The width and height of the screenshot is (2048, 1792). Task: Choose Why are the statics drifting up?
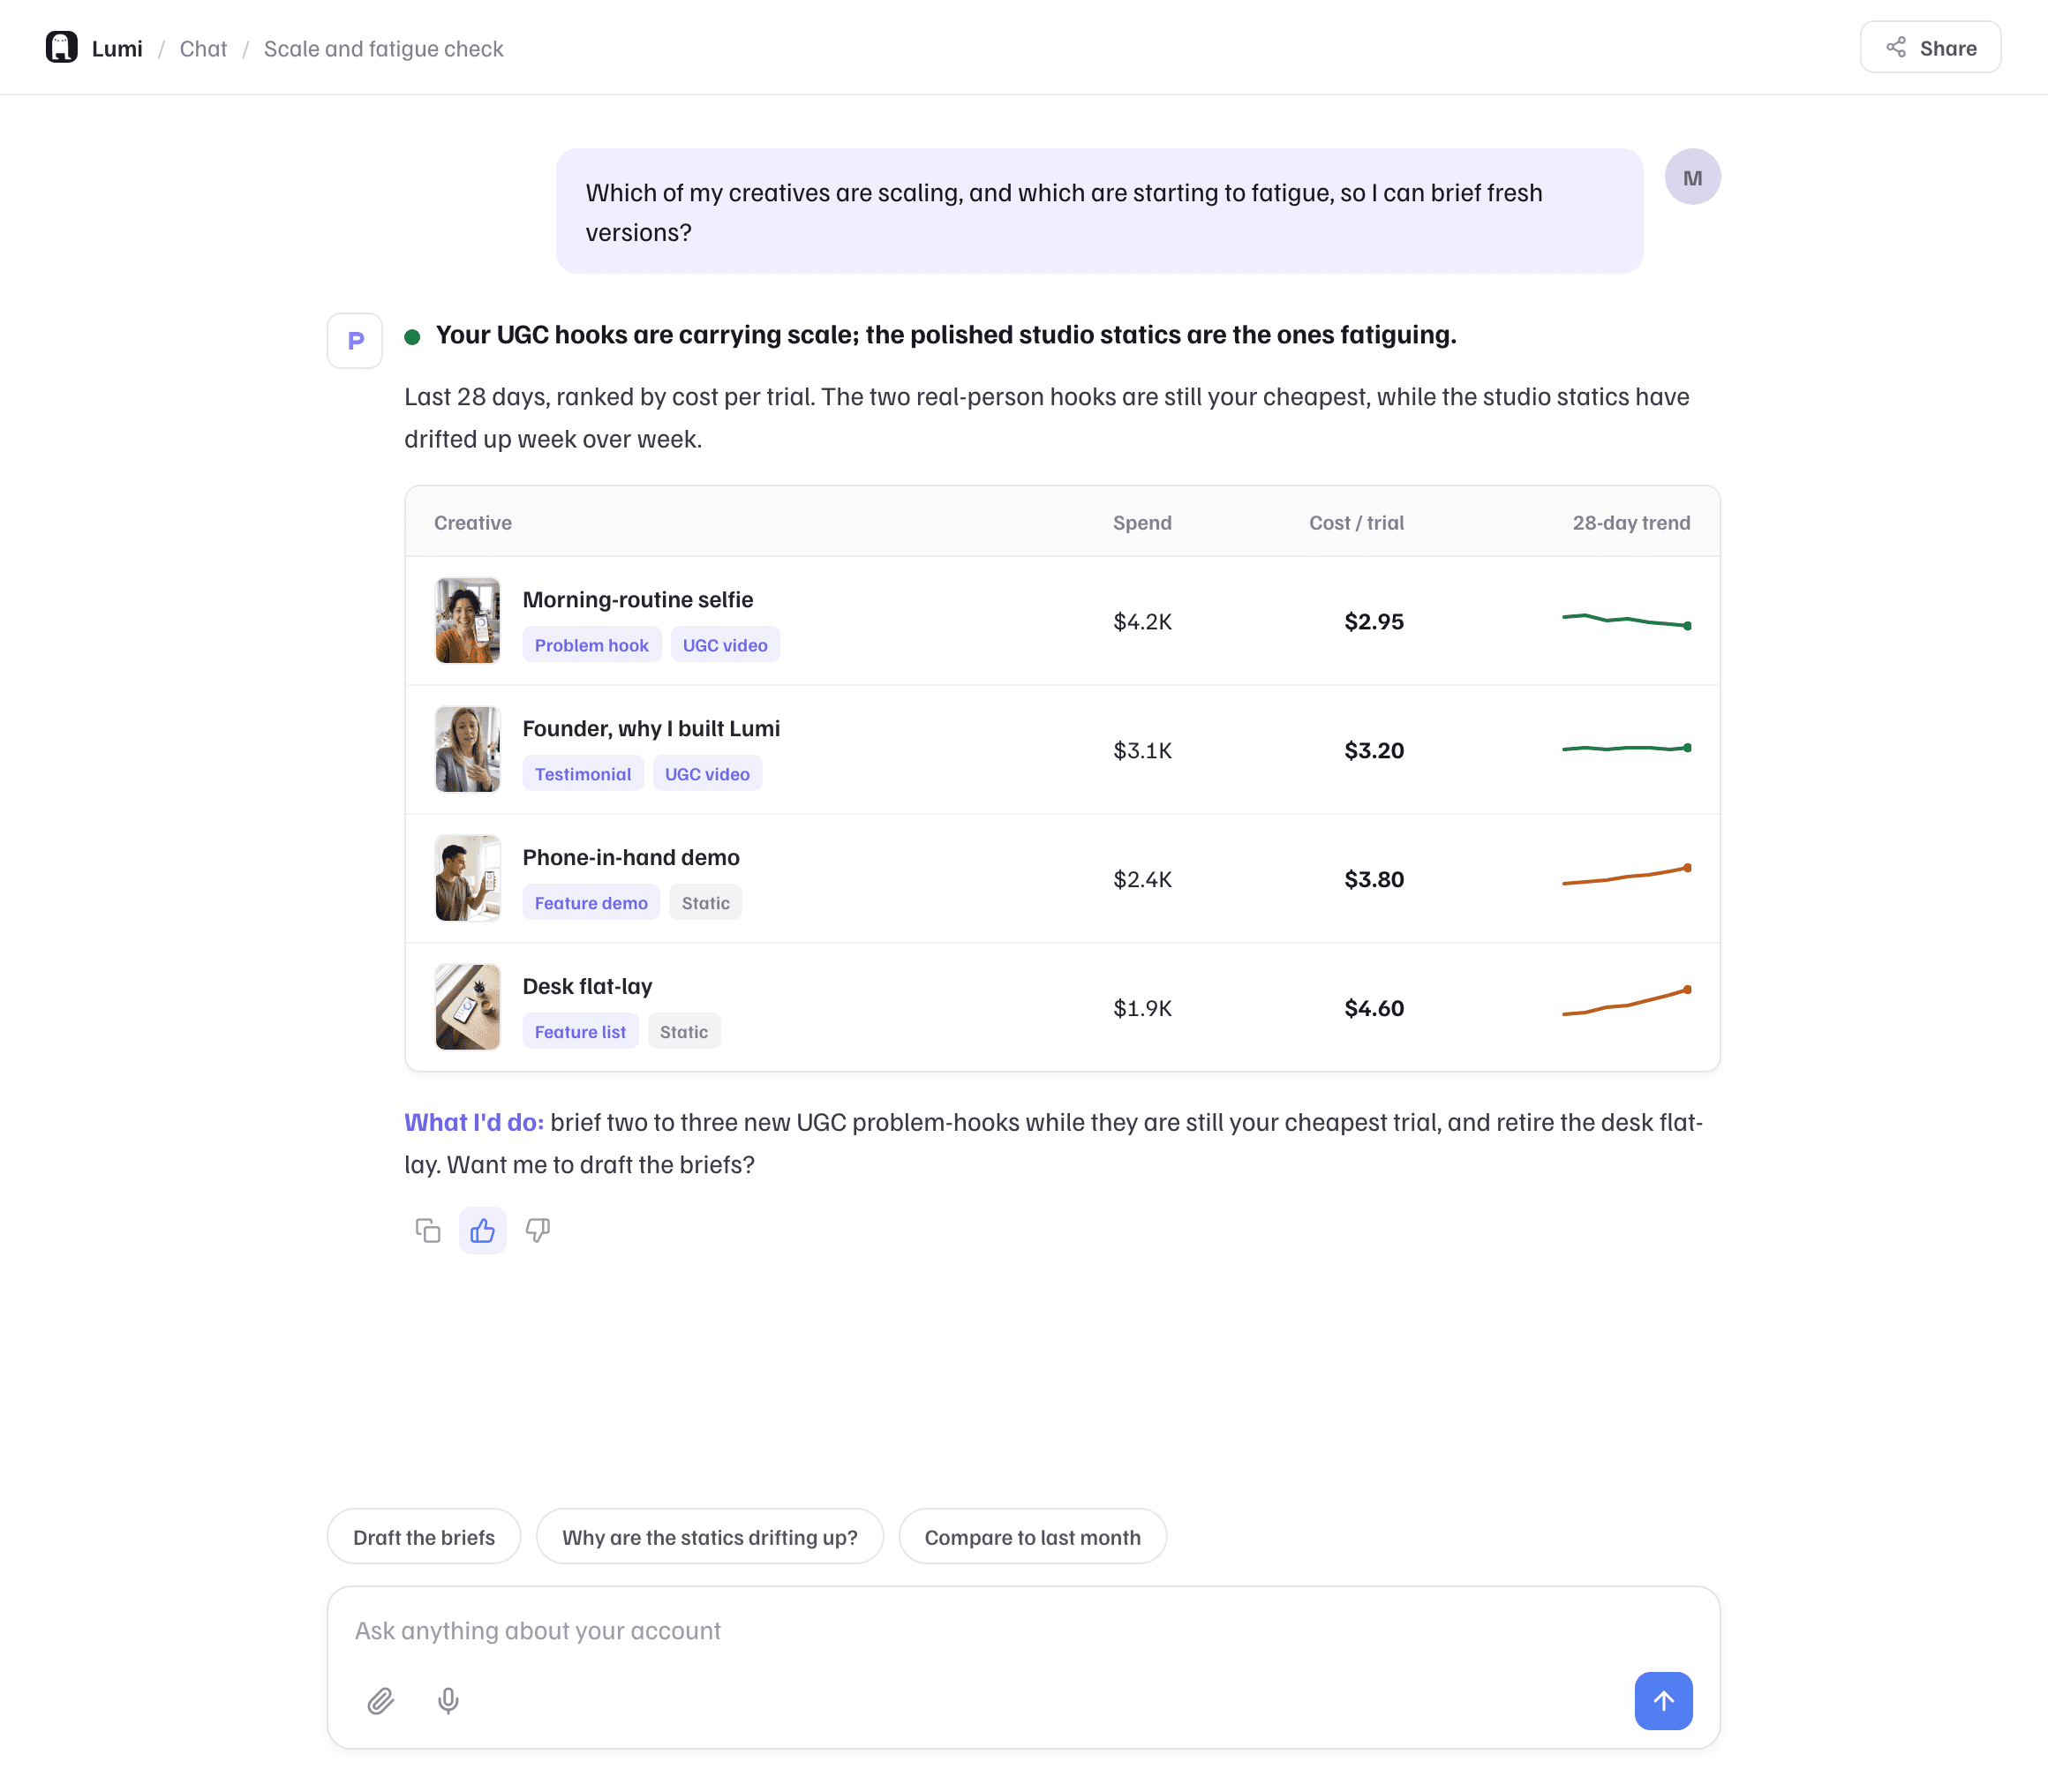click(710, 1537)
